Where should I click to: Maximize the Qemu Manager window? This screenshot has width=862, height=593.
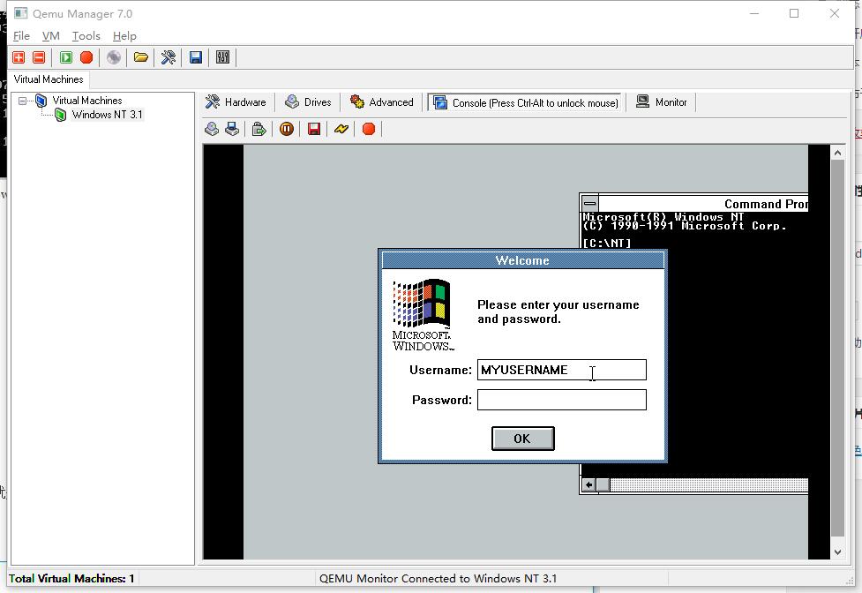tap(794, 13)
